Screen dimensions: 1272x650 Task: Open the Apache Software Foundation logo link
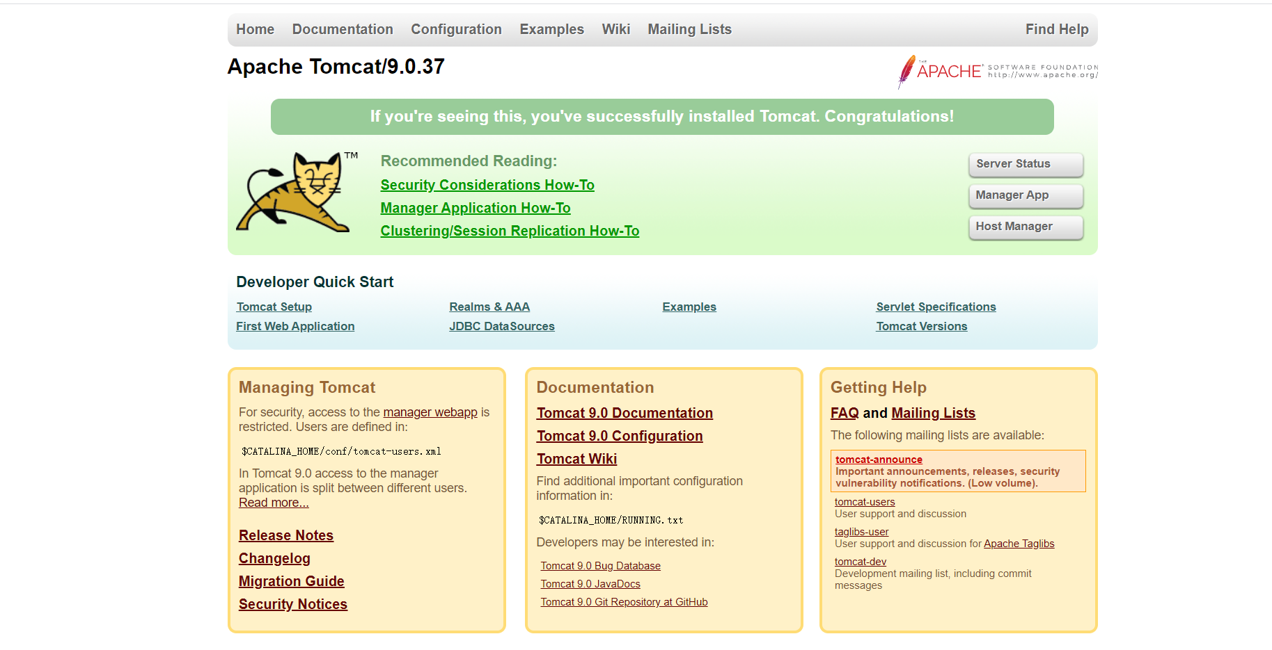point(998,72)
